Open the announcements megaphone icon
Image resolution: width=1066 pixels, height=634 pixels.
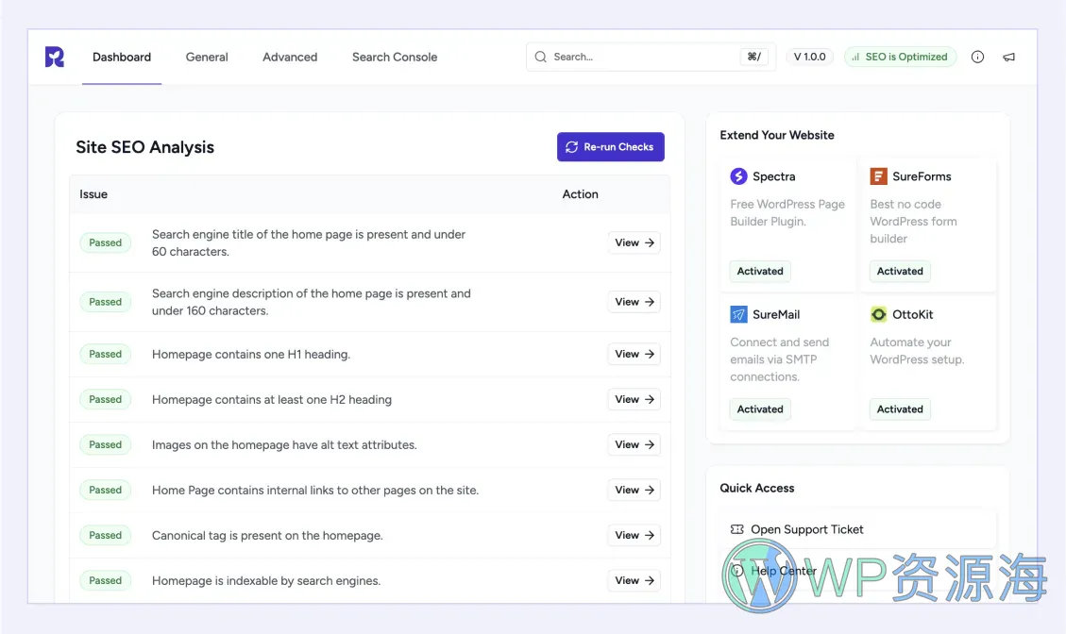pos(1009,57)
